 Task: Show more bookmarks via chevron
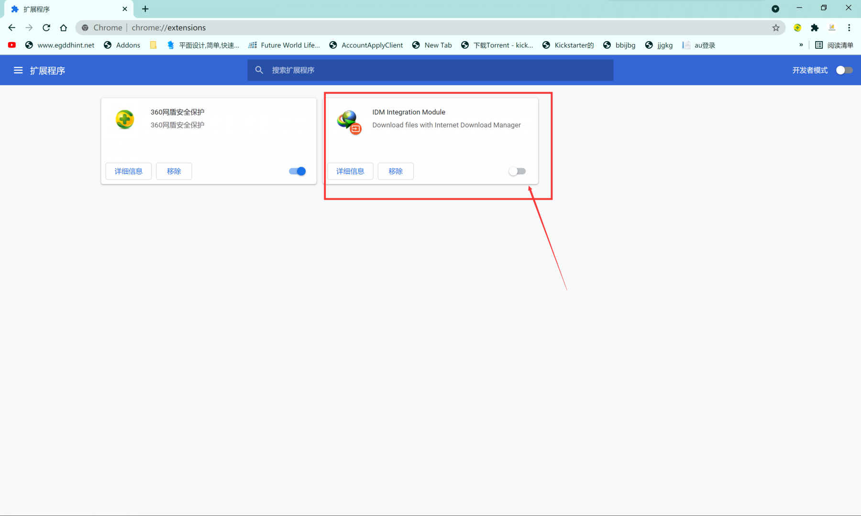(x=801, y=45)
